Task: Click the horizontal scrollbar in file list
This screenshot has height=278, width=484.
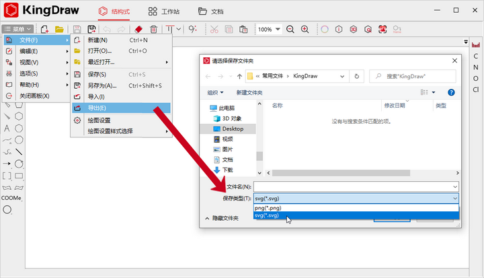Action: (341, 173)
